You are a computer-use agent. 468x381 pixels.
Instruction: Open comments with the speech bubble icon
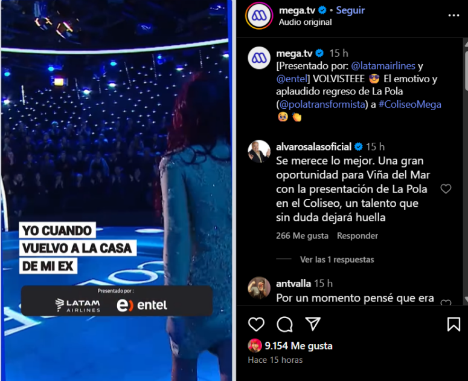(284, 324)
